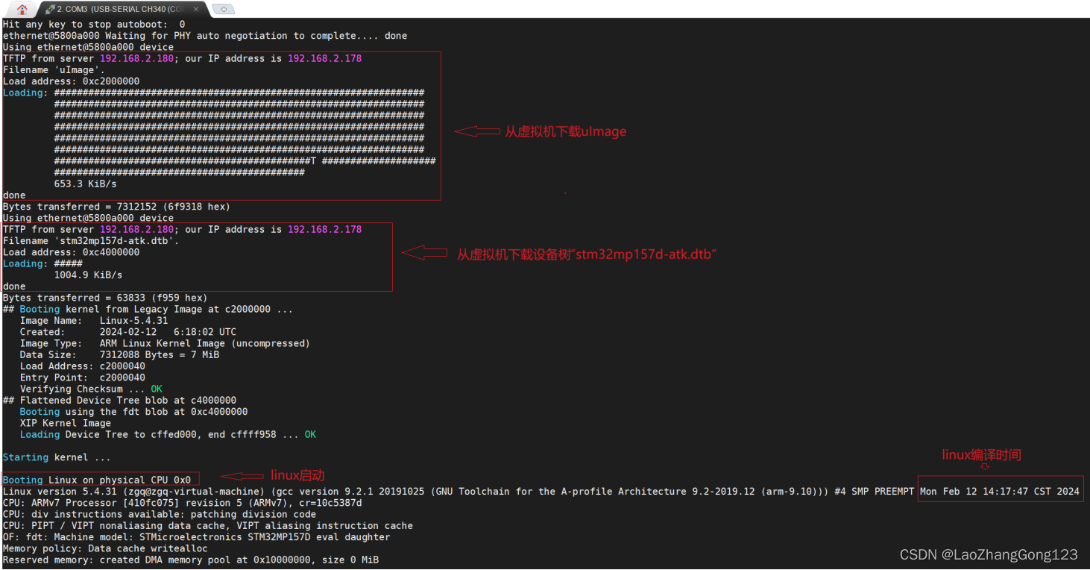Click 'Booting Linux on physical CPU 0x0'
The height and width of the screenshot is (570, 1090).
click(97, 480)
